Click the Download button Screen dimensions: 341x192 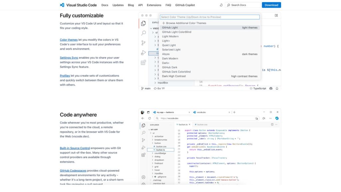[271, 5]
